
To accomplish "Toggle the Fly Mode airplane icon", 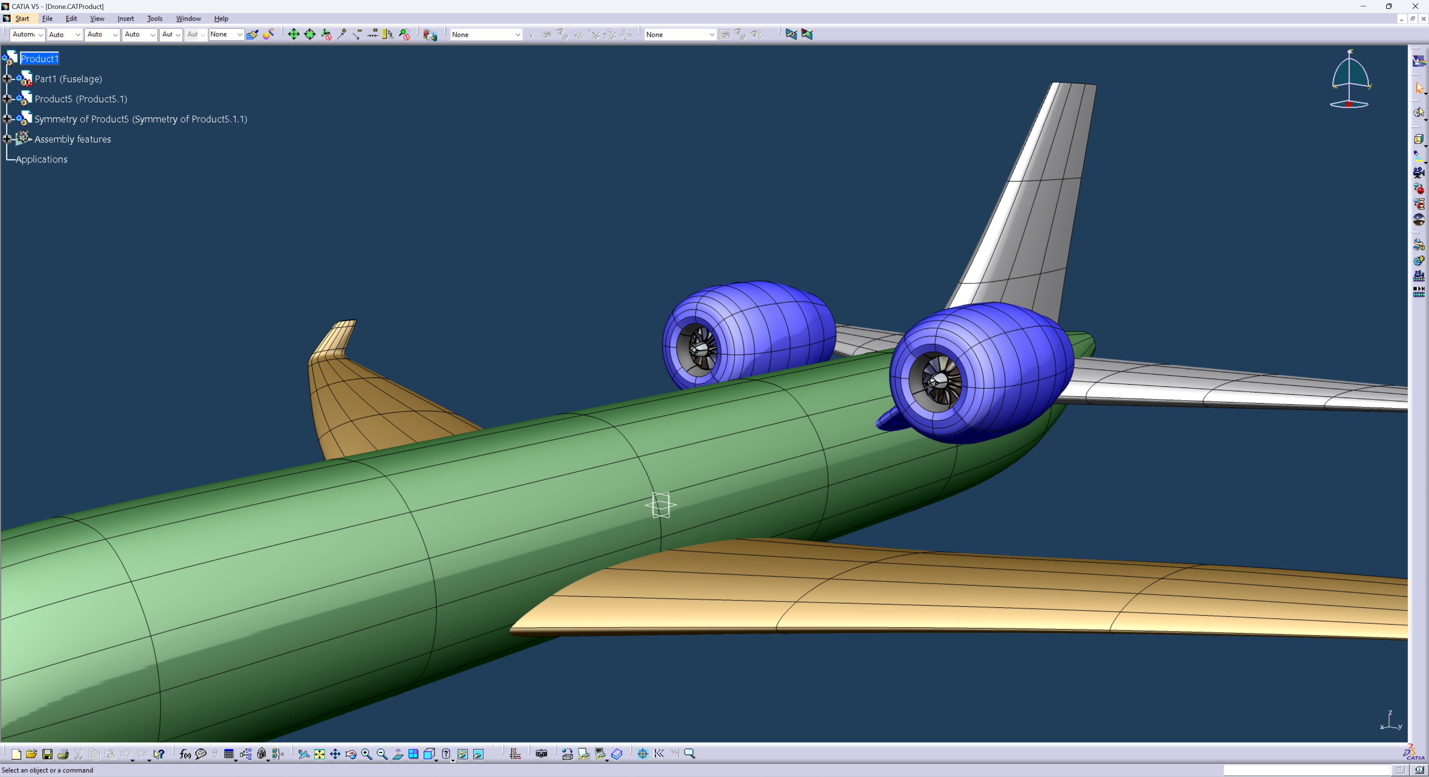I will pos(303,754).
